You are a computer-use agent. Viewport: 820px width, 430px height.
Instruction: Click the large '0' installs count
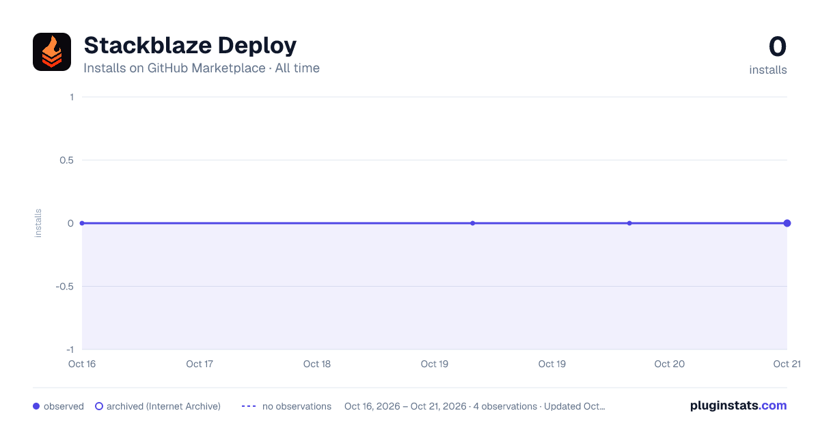(x=778, y=46)
